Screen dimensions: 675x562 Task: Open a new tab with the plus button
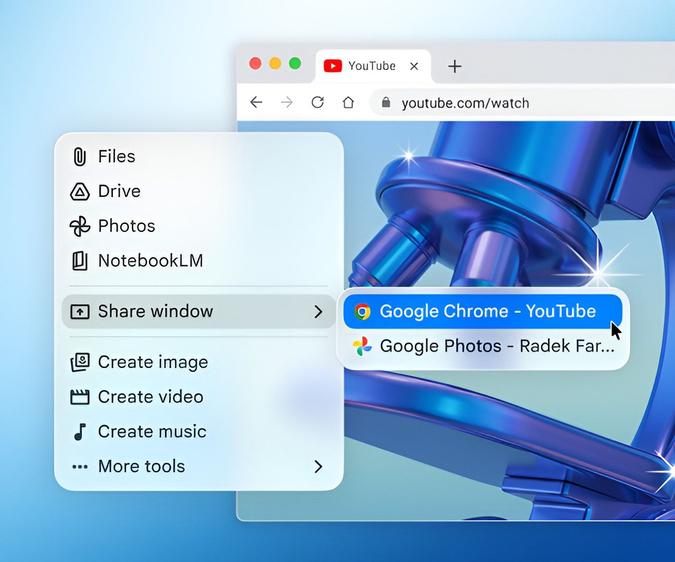click(455, 66)
